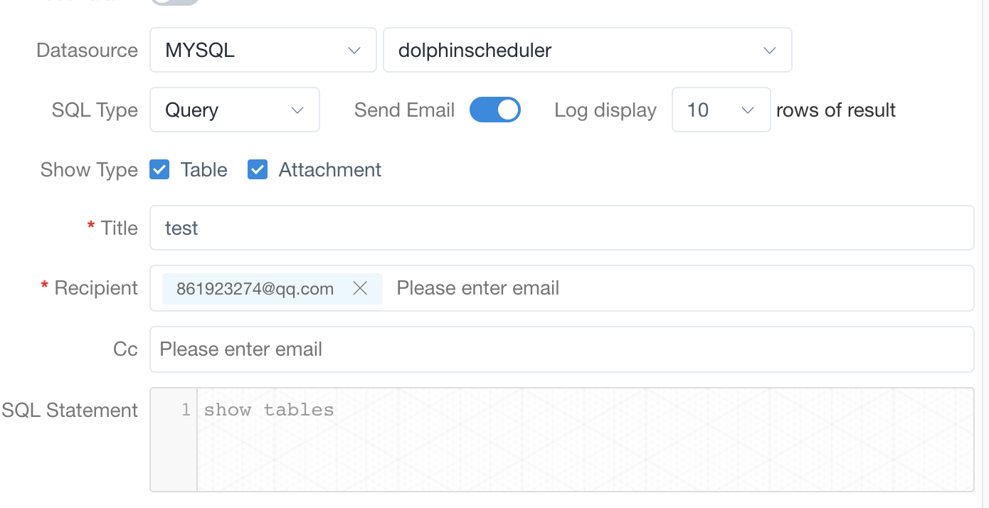
Task: Uncheck the Attachment show type checkbox
Action: point(258,169)
